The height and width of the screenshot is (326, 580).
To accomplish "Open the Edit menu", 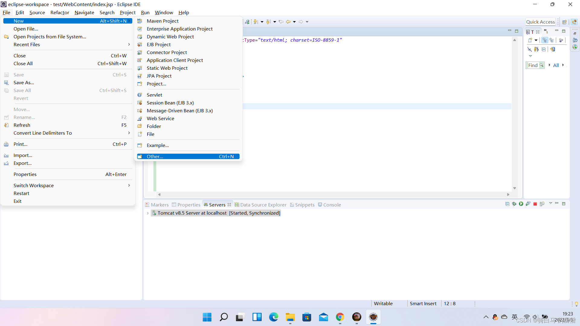I will (20, 12).
